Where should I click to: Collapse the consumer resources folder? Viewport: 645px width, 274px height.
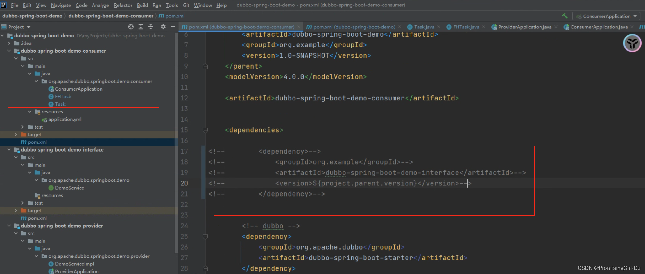coord(30,112)
